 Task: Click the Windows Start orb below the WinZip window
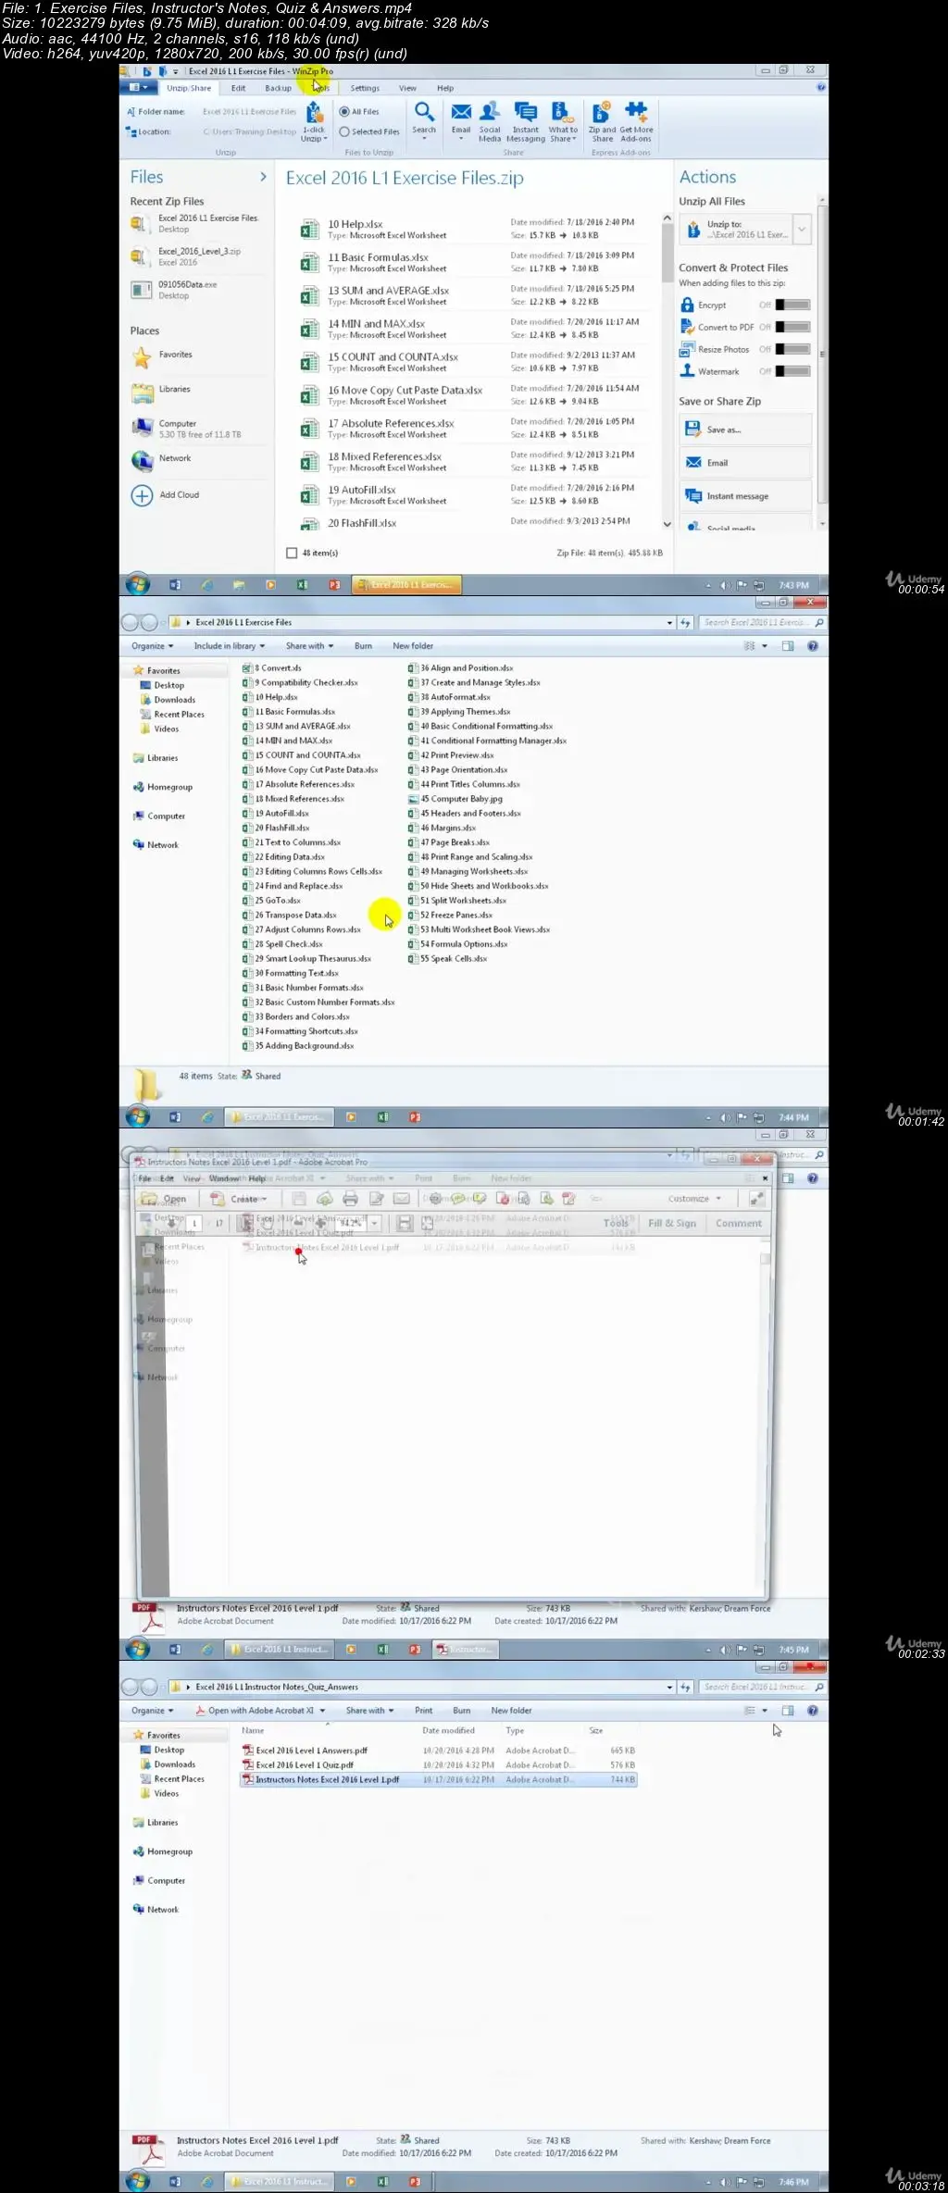(x=138, y=585)
